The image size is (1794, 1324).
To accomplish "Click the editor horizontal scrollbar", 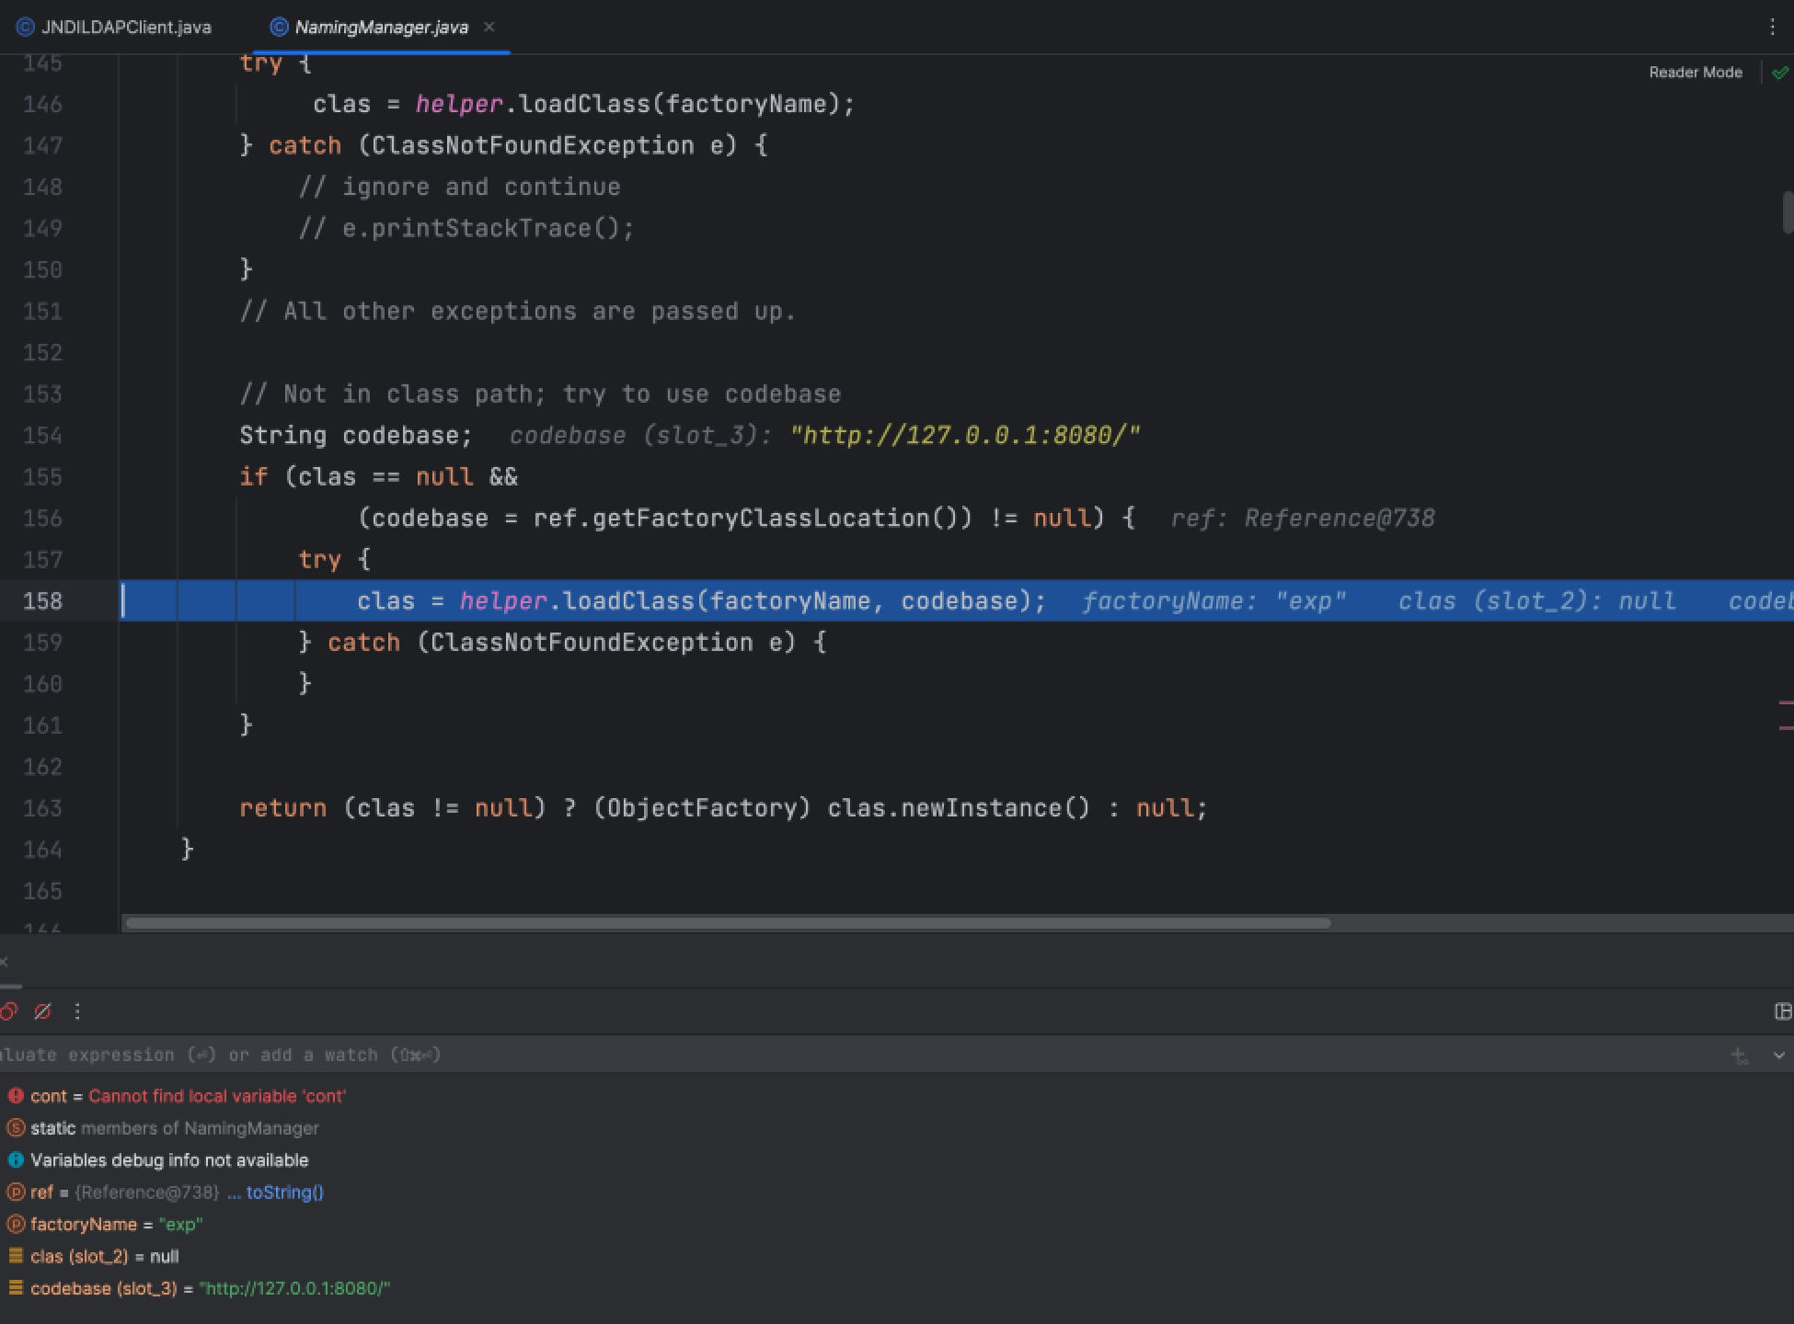I will pyautogui.click(x=727, y=922).
